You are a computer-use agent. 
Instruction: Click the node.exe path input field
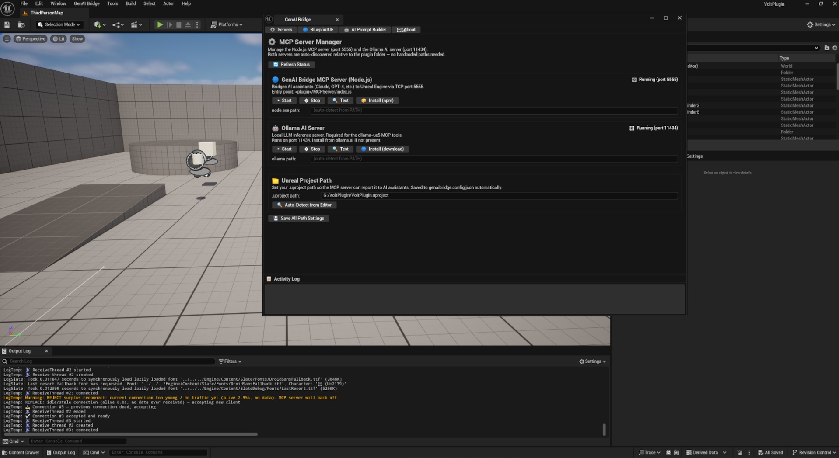pyautogui.click(x=494, y=110)
